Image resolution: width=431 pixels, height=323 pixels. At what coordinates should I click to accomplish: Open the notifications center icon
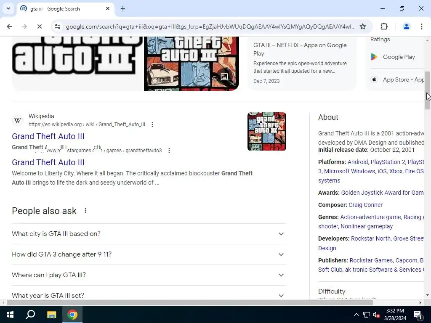(418, 315)
